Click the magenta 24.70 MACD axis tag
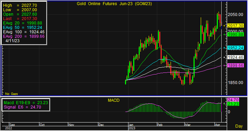 point(233,100)
